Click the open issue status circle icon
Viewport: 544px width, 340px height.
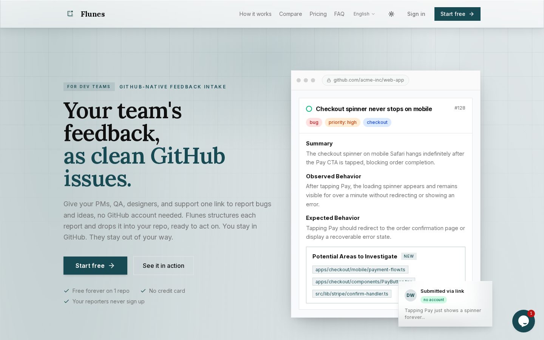point(309,109)
